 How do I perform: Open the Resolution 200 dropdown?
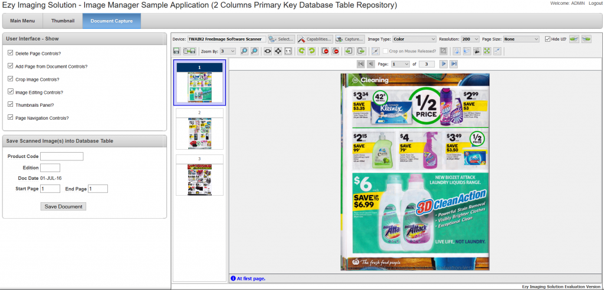point(470,39)
